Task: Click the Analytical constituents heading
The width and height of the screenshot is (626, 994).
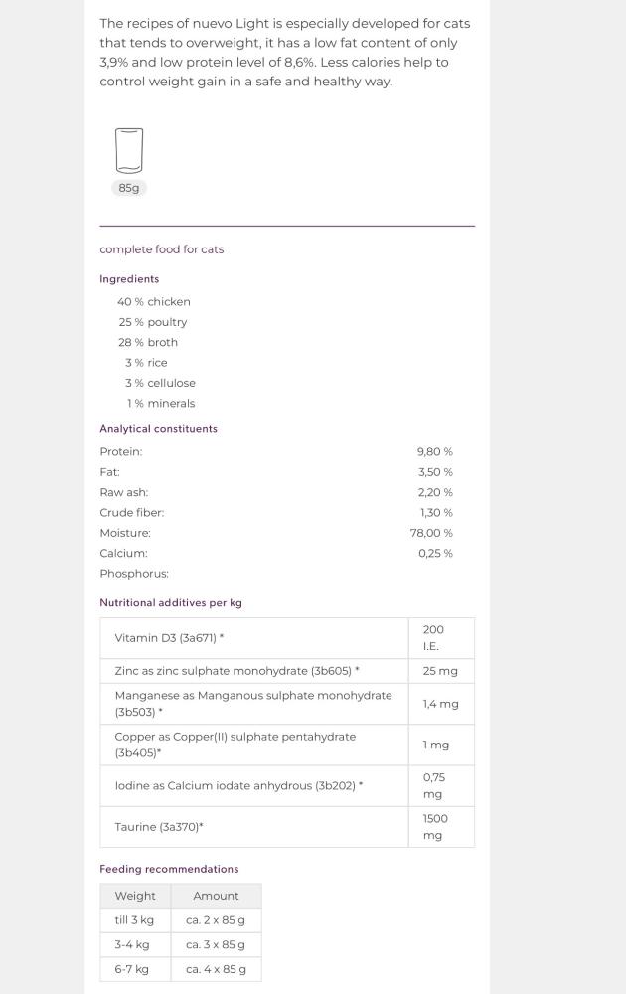Action: coord(158,429)
